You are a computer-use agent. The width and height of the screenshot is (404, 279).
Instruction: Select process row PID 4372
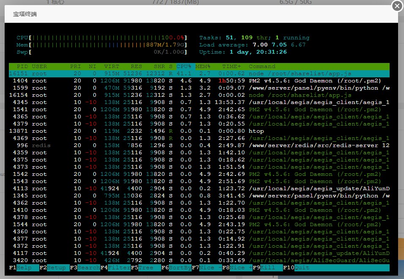(x=199, y=246)
